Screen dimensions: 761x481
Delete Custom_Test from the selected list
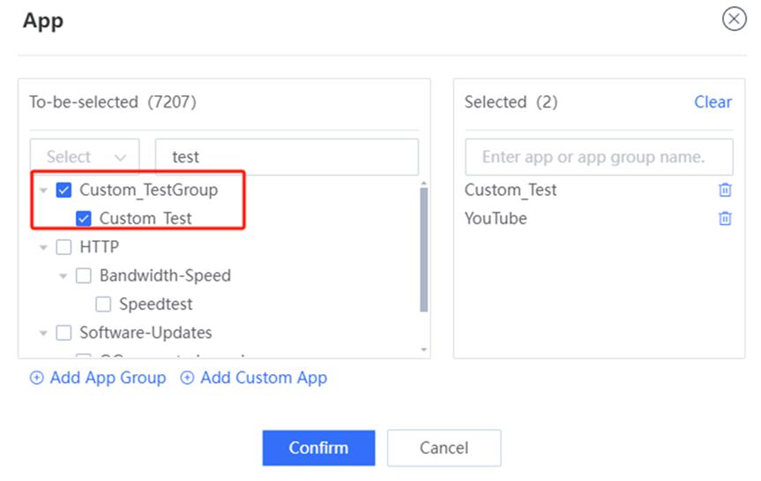point(724,190)
